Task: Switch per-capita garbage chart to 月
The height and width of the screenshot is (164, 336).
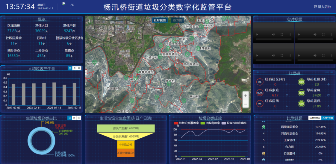Action: click(74, 69)
